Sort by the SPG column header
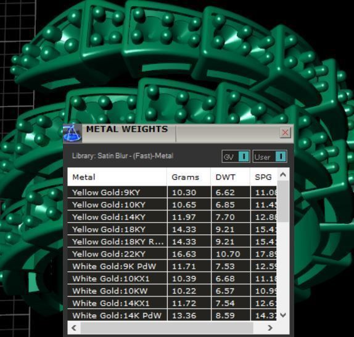Image resolution: width=354 pixels, height=337 pixels. (263, 177)
